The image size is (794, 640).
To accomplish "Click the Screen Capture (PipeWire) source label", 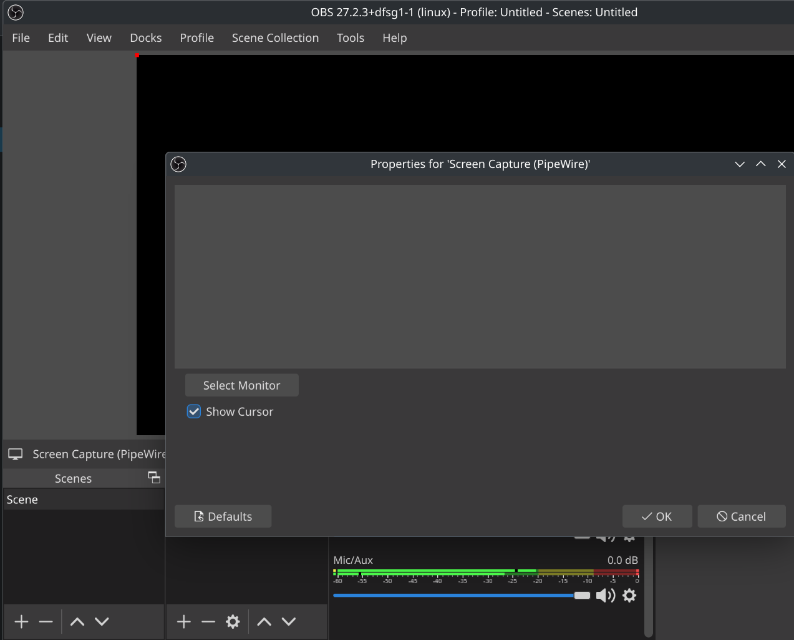I will [99, 454].
